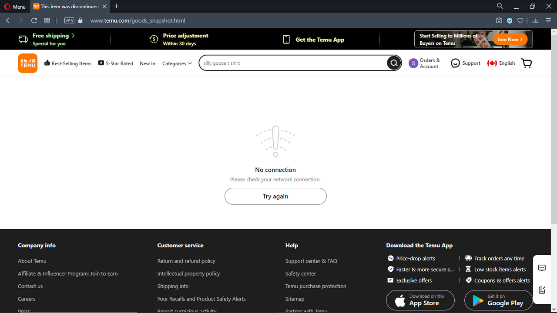Open Support center & FAQ
This screenshot has height=313, width=557.
pos(311,261)
